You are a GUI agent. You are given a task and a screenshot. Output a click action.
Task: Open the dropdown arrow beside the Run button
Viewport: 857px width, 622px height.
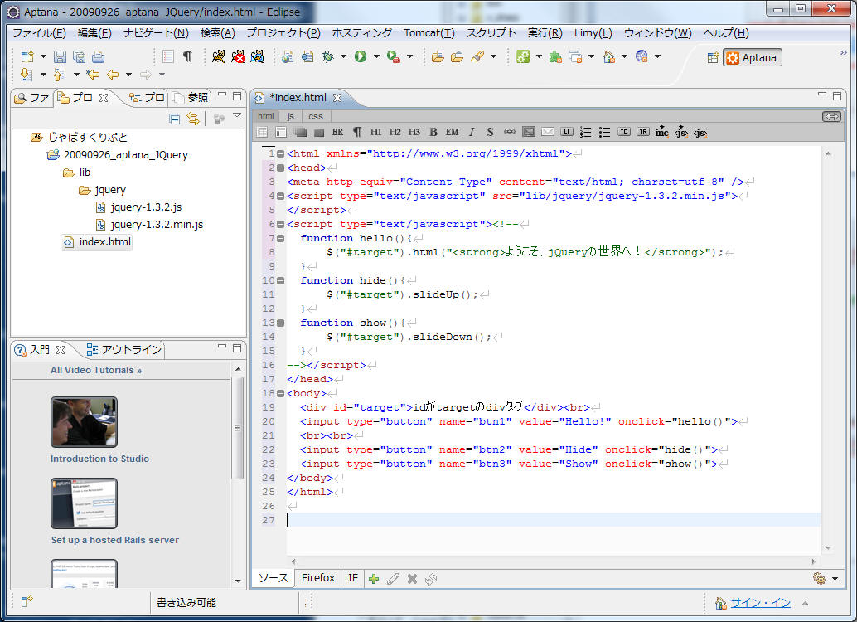(x=375, y=57)
